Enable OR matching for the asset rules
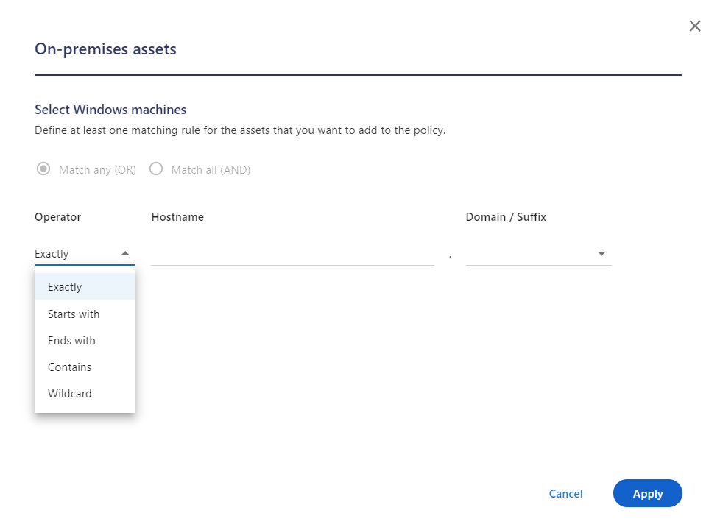Viewport: 720px width, 530px height. tap(43, 169)
